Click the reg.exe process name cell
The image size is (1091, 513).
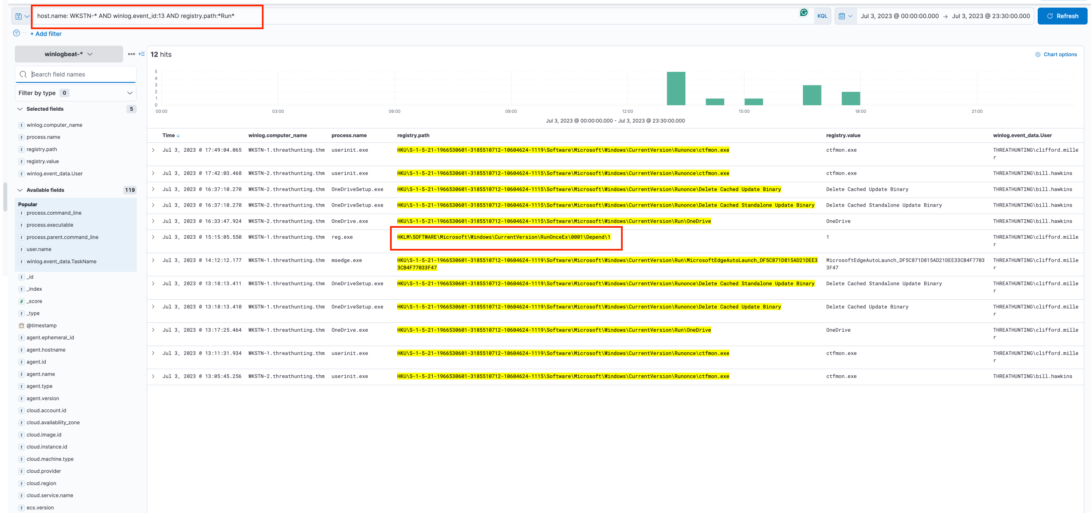click(342, 237)
